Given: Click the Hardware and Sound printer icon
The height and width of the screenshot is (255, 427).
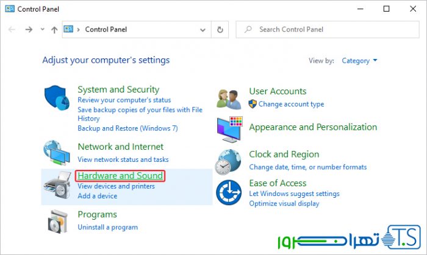Looking at the screenshot, I should click(x=58, y=185).
